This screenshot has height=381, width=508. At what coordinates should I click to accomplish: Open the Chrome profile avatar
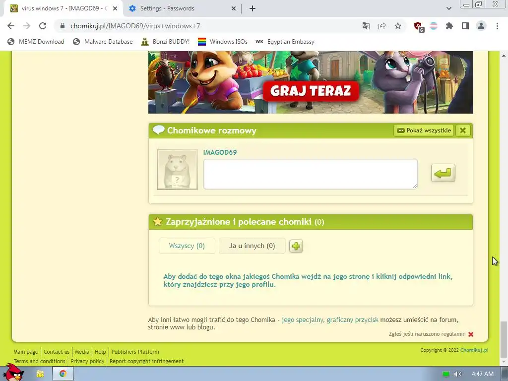(x=481, y=26)
